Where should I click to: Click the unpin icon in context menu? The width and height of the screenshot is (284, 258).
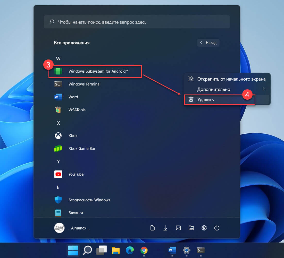coord(191,79)
